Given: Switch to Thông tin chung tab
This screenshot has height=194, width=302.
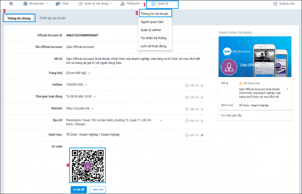Looking at the screenshot, I should tap(19, 18).
